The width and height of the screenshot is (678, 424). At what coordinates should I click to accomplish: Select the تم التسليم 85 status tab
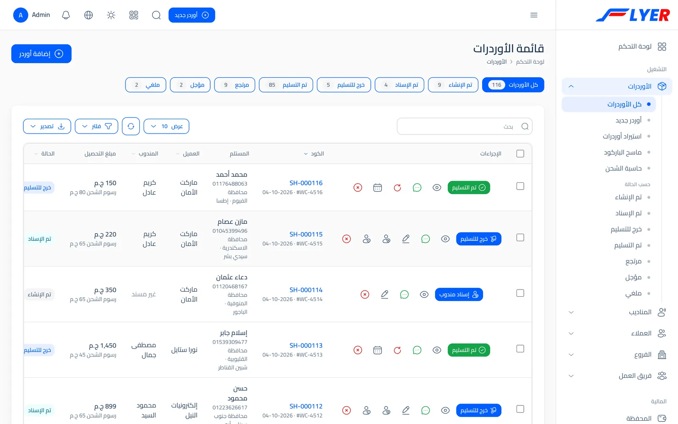pos(286,85)
